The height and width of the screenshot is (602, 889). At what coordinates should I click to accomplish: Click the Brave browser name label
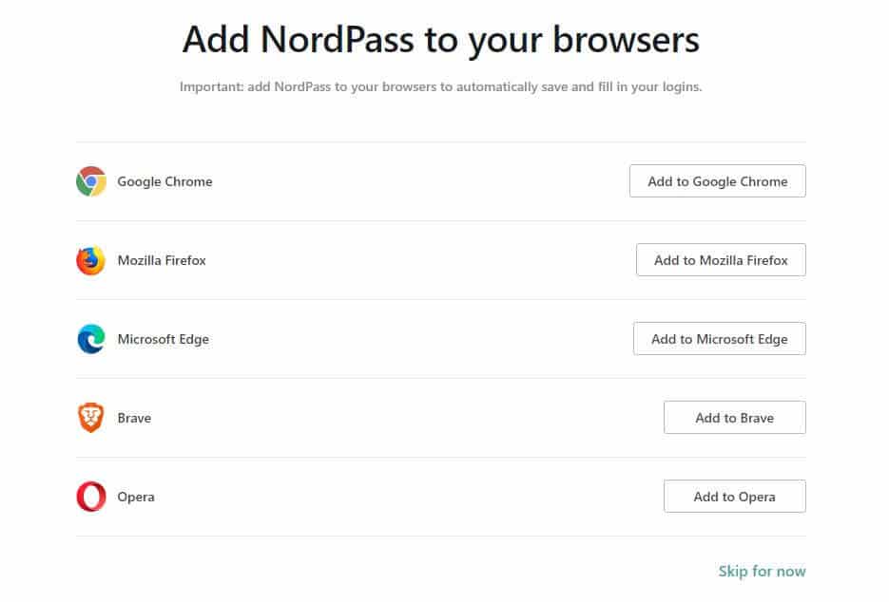134,418
